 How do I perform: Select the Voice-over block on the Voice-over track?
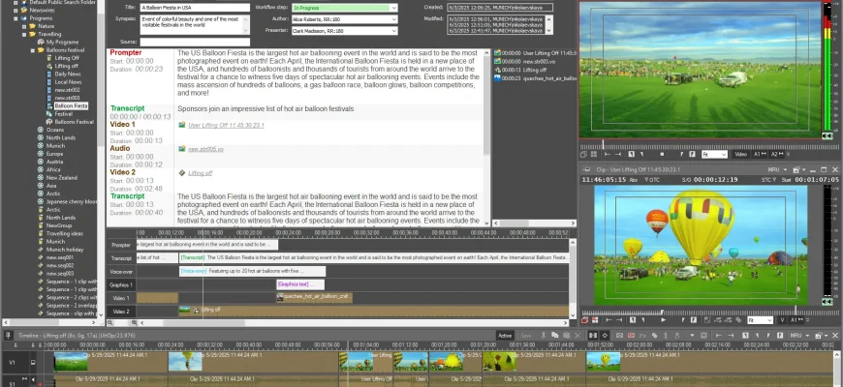pyautogui.click(x=252, y=271)
